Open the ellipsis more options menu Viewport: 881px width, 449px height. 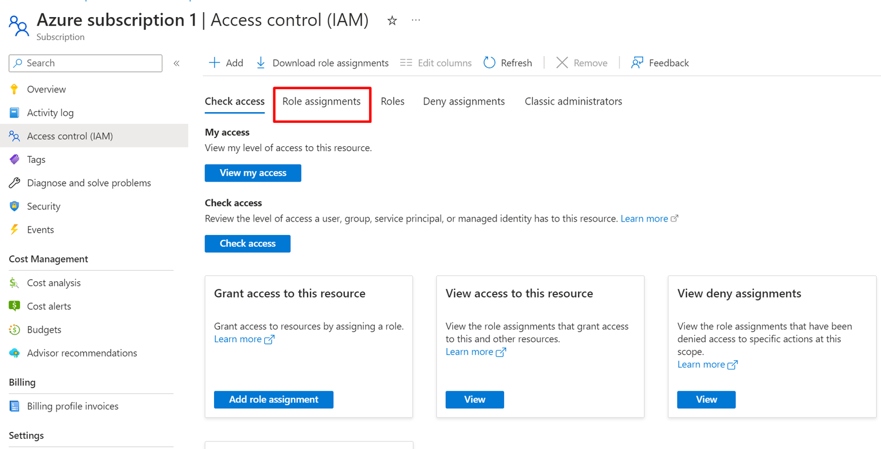pyautogui.click(x=416, y=20)
